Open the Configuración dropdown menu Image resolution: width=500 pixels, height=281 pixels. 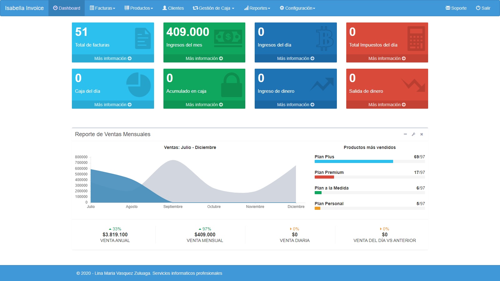click(x=297, y=8)
